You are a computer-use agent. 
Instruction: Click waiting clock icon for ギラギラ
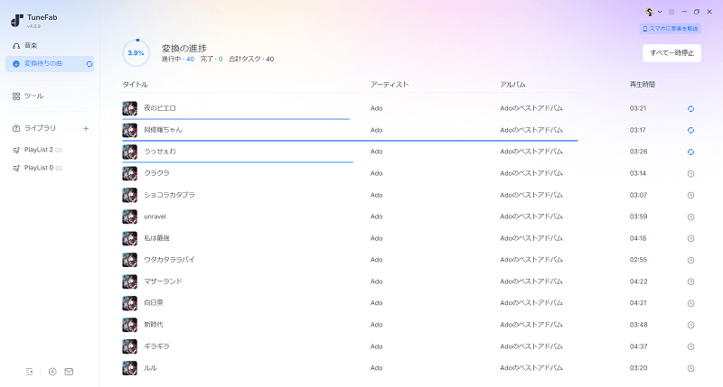point(690,346)
